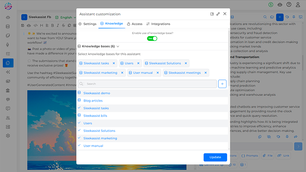Click the sunset image in the editor

point(52,130)
